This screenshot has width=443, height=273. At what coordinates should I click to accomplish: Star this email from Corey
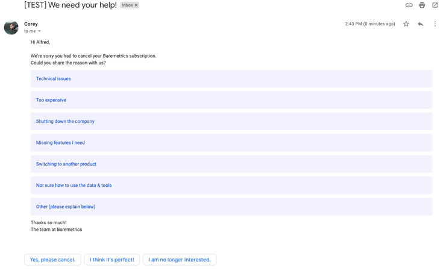click(x=406, y=24)
